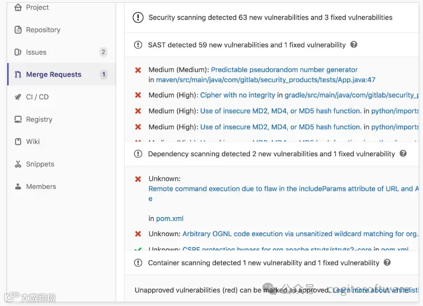
Task: Click warning icon beside Security scanning summary
Action: pyautogui.click(x=138, y=17)
